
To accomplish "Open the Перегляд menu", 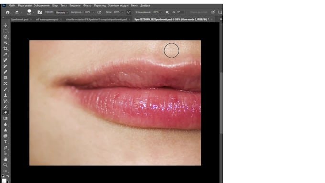I will [100, 5].
